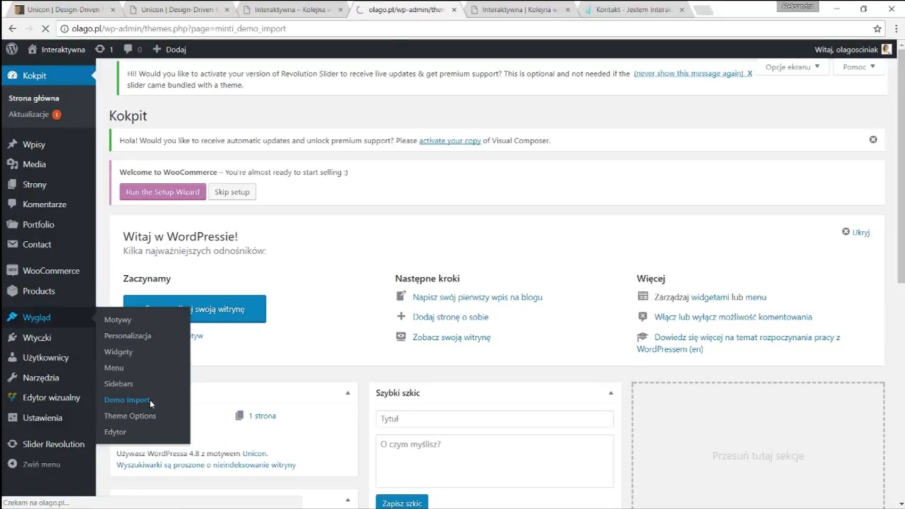Open Strony in the sidebar
Viewport: 905px width, 509px height.
click(34, 185)
